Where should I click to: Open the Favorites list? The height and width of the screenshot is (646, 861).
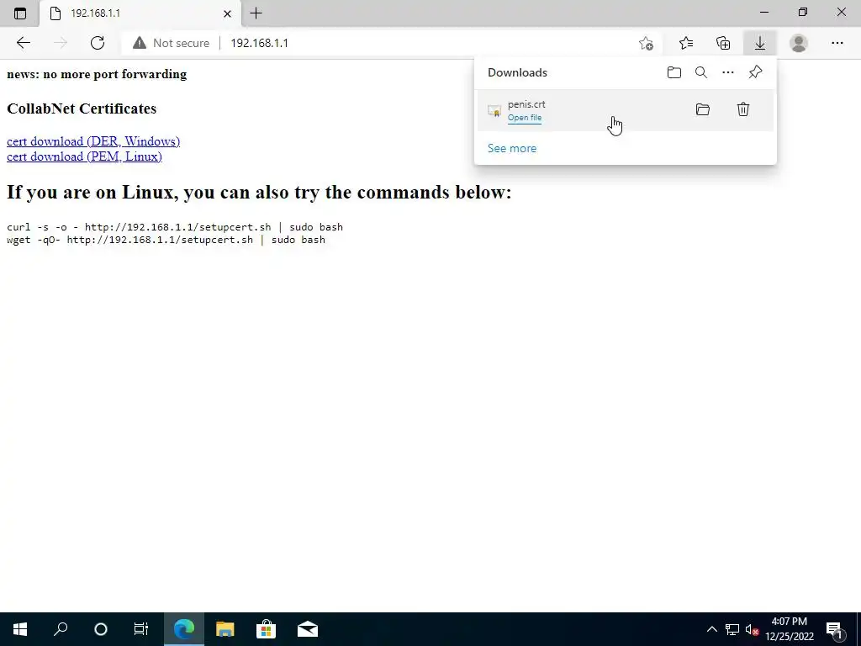(x=686, y=43)
